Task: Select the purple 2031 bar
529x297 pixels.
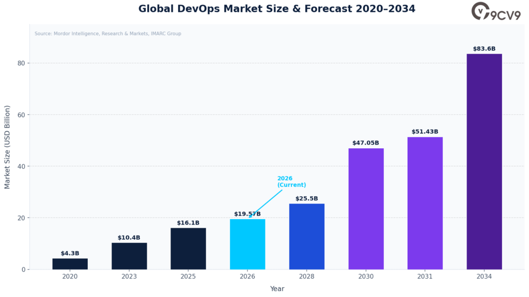Action: coord(425,203)
